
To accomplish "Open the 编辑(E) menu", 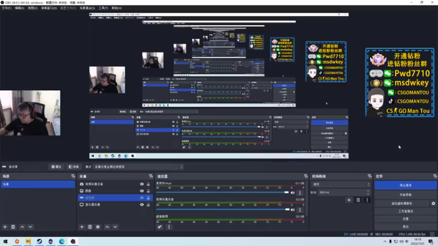I will pyautogui.click(x=19, y=8).
